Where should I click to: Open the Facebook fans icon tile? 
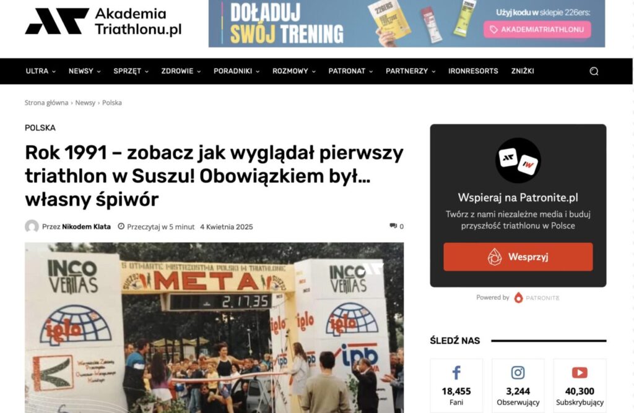pyautogui.click(x=456, y=386)
